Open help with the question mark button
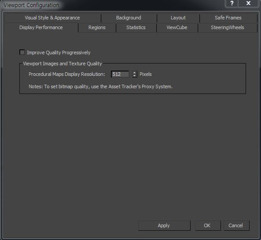 (232, 3)
